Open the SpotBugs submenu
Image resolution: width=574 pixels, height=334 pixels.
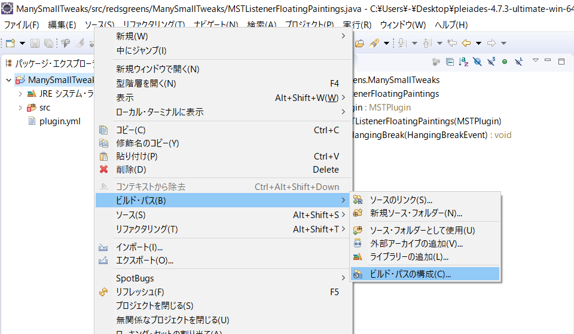[x=223, y=278]
